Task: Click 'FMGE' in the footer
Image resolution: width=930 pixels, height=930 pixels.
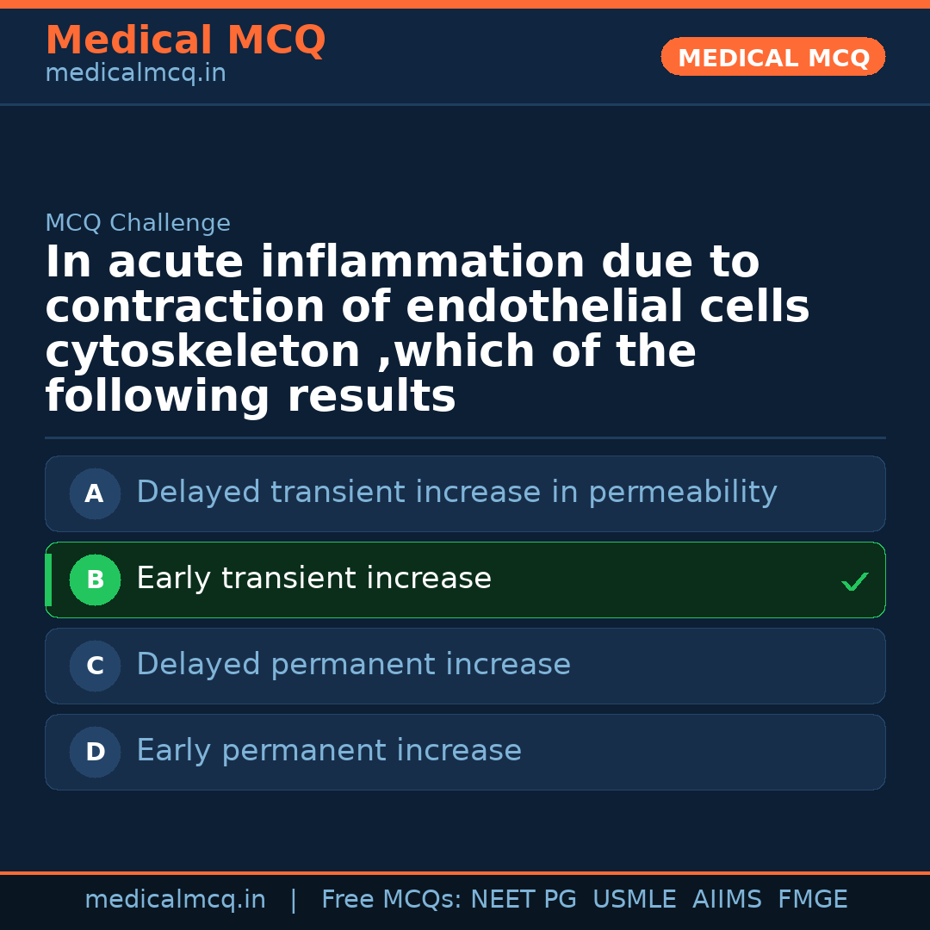Action: coord(813,900)
